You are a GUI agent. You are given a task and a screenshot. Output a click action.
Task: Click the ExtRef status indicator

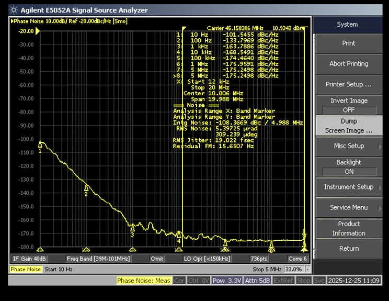[283, 281]
